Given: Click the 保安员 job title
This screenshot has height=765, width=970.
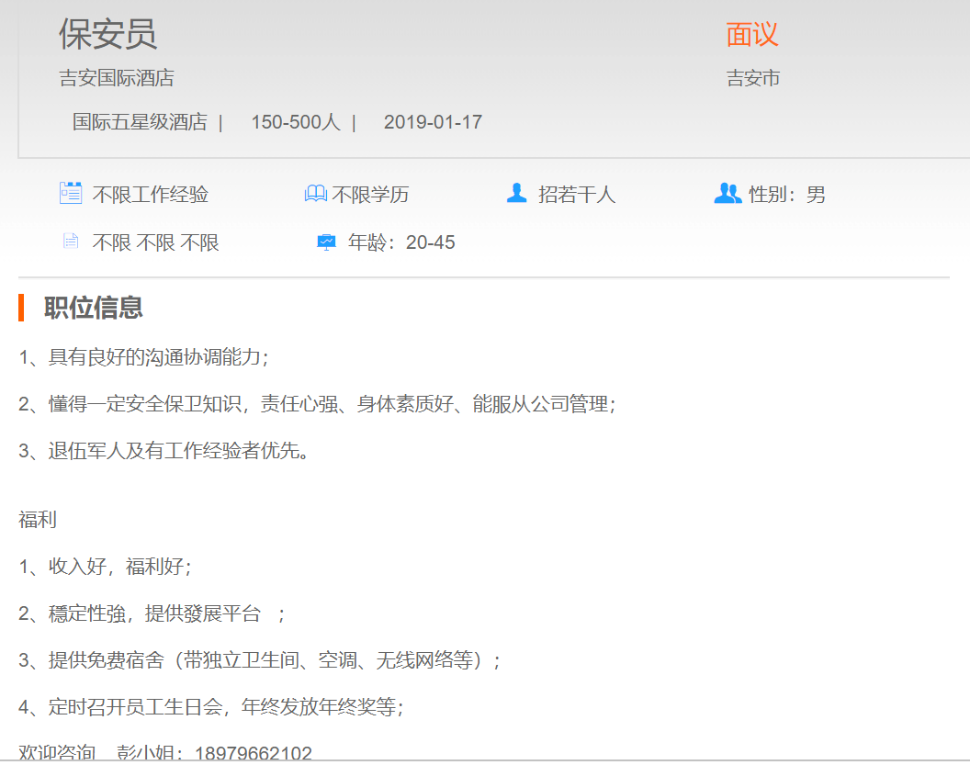Looking at the screenshot, I should (107, 34).
